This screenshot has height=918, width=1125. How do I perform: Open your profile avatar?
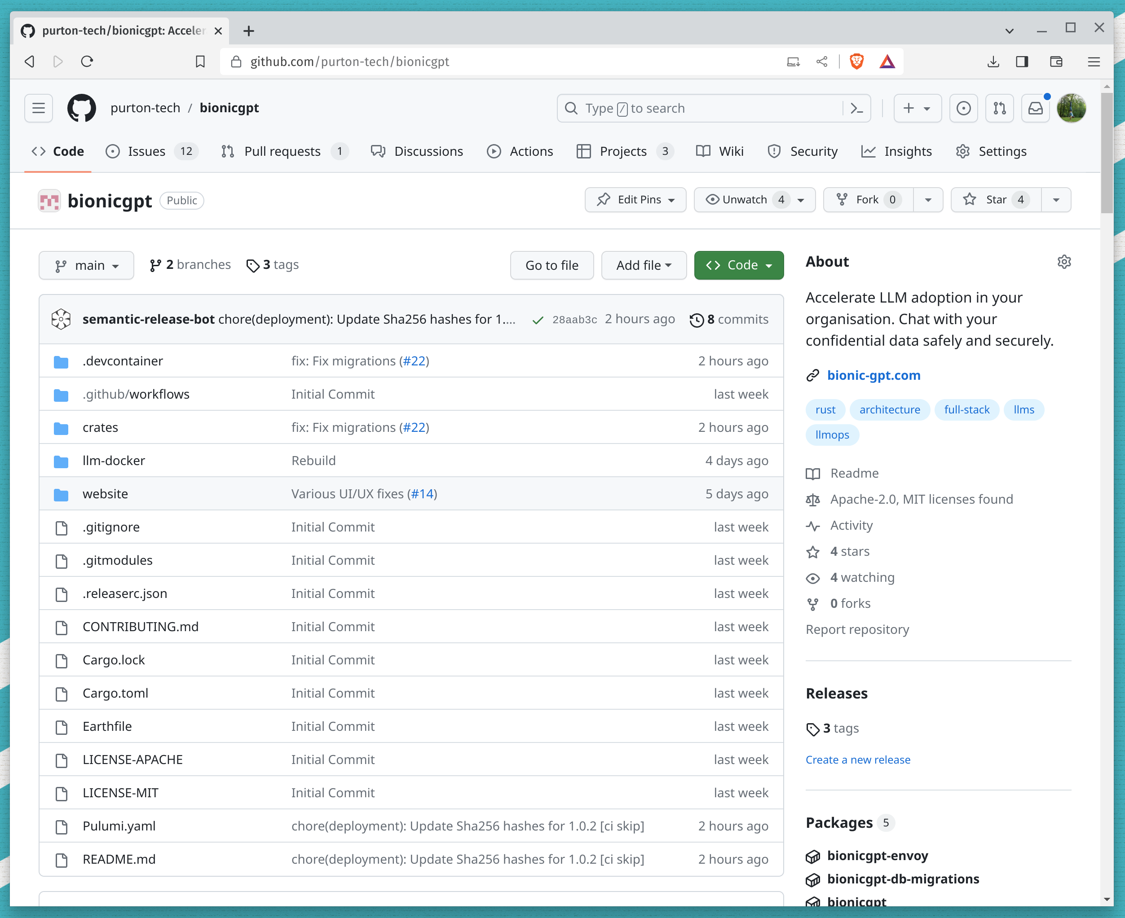[1071, 108]
